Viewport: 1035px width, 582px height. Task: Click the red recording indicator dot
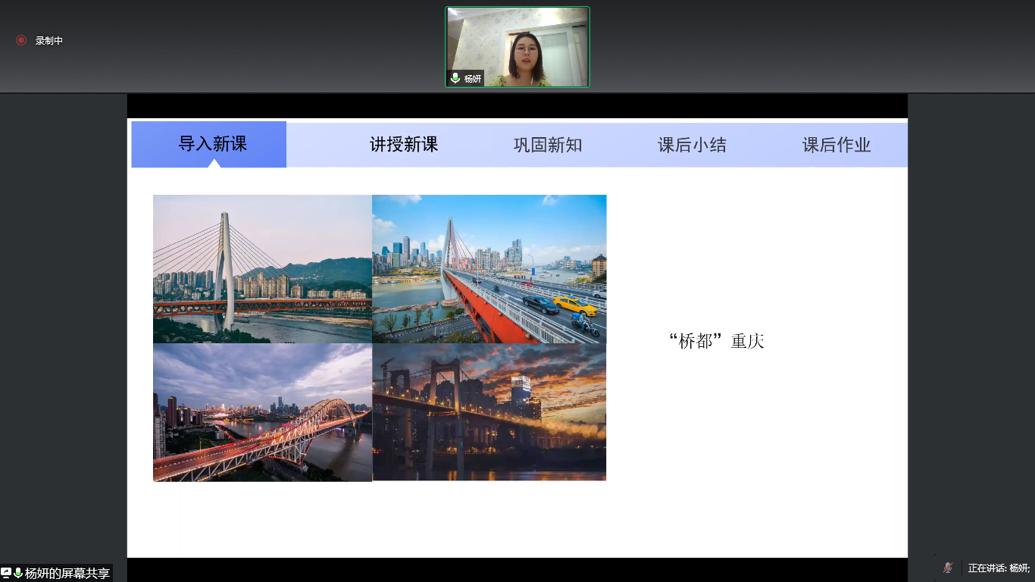(x=21, y=40)
